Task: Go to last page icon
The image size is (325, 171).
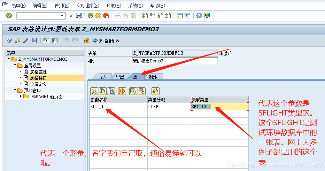Action: [x=168, y=16]
